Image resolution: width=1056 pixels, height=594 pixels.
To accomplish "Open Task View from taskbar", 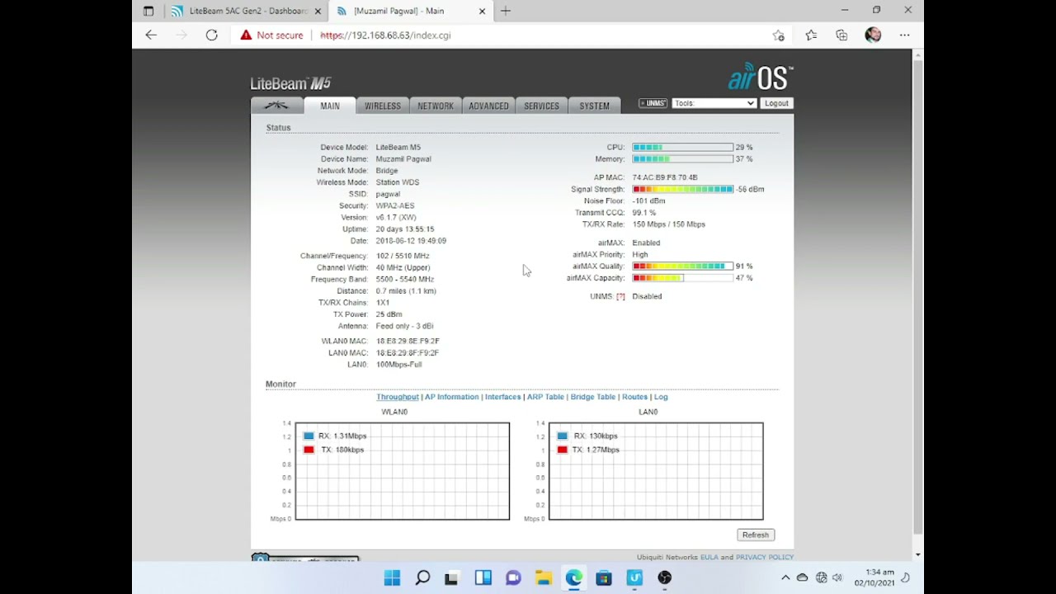I will click(x=451, y=577).
